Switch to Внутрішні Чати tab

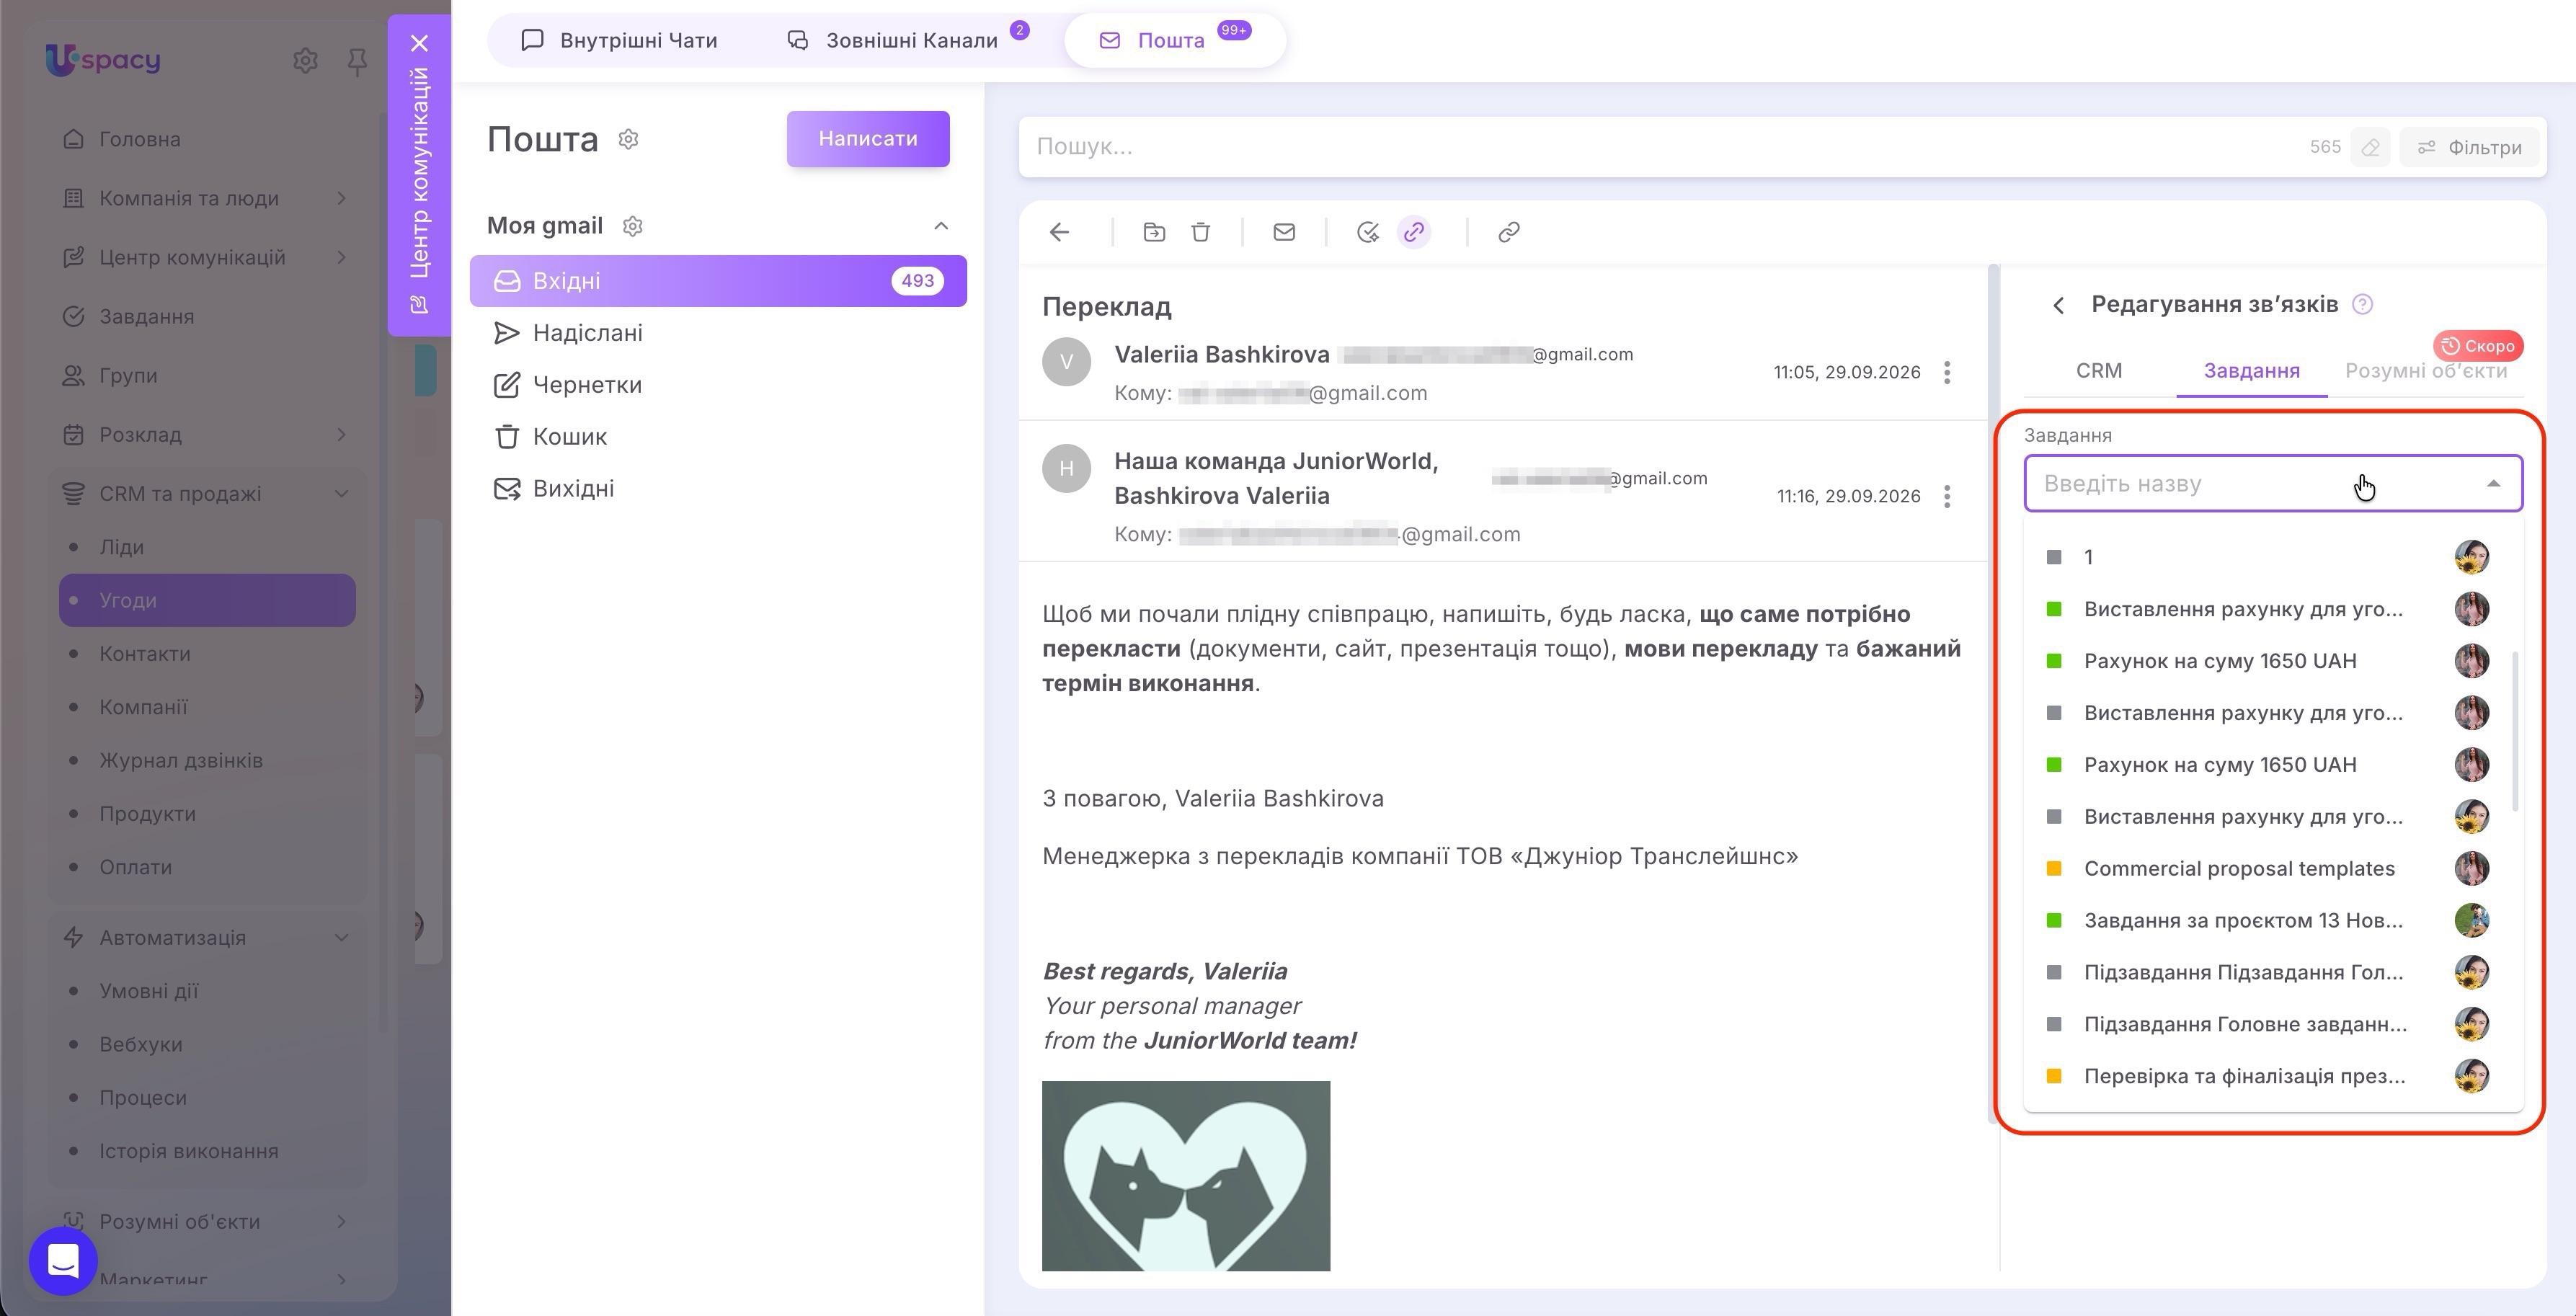coord(619,40)
